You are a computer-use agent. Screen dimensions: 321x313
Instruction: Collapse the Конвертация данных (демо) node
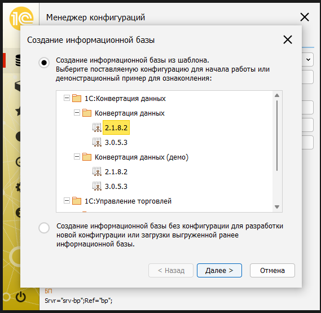(77, 157)
